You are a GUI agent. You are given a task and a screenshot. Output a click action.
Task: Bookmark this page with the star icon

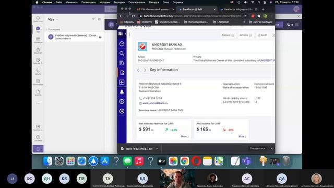coord(245,16)
